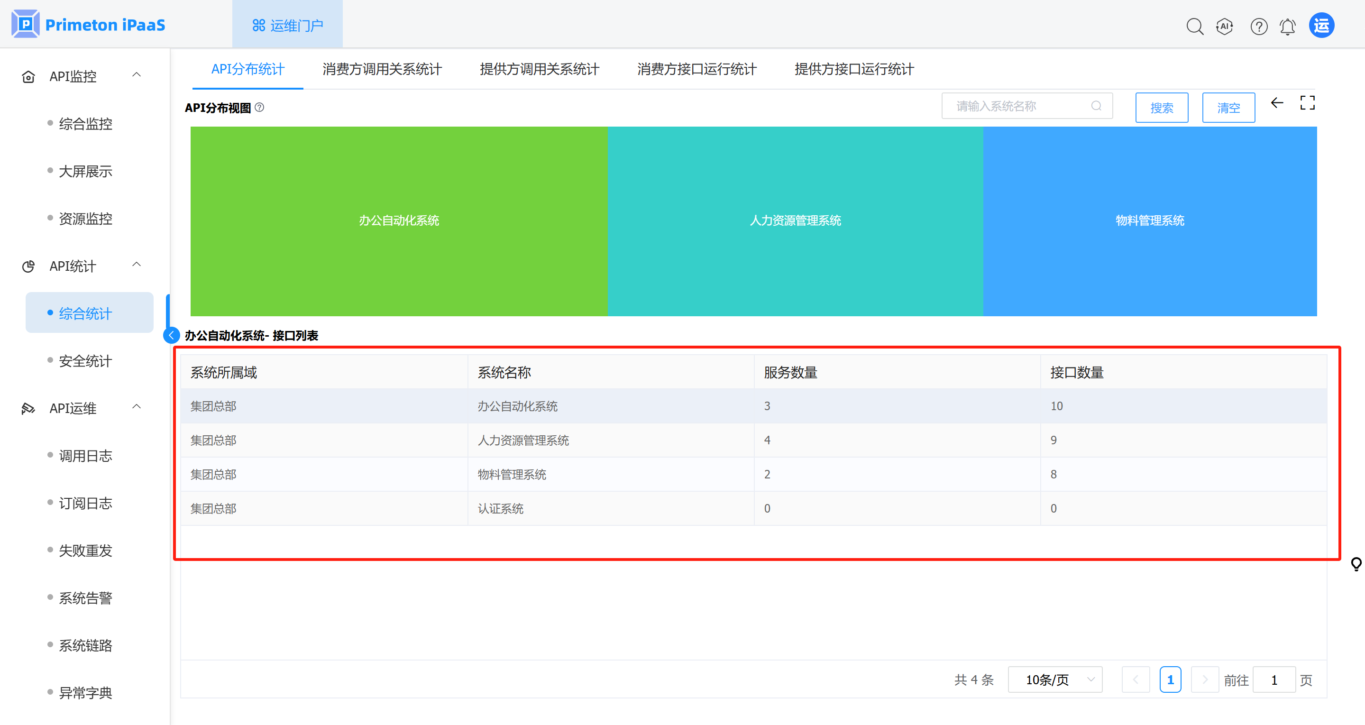Toggle fullscreen view icon
Viewport: 1365px width, 725px height.
pyautogui.click(x=1307, y=103)
